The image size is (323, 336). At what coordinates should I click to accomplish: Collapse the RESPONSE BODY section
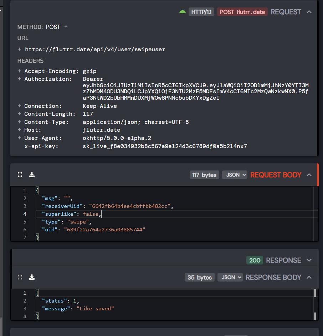[309, 278]
